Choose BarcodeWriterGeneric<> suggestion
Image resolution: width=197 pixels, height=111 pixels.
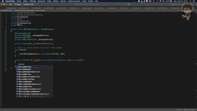point(34,77)
